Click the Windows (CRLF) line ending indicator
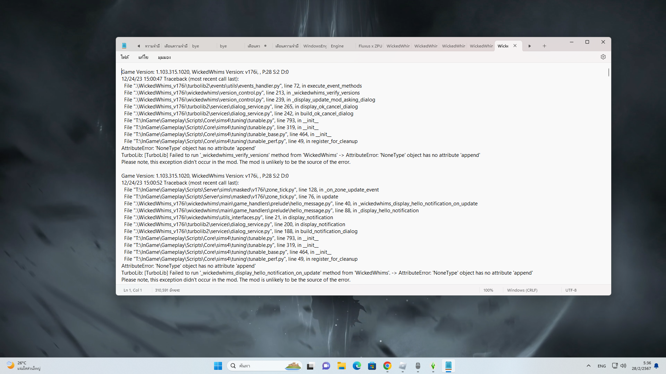This screenshot has width=666, height=374. [522, 290]
